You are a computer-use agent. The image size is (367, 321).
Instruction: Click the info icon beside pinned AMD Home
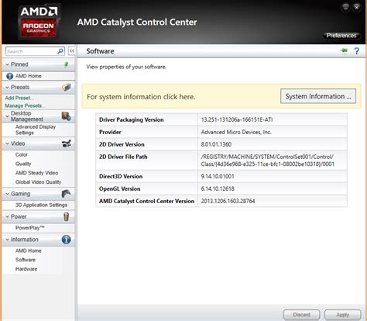[x=9, y=76]
